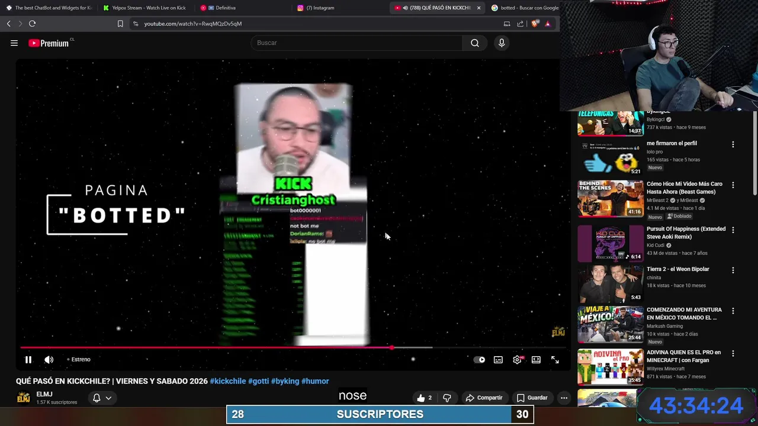Open the ELMJ channel name link
Image resolution: width=758 pixels, height=426 pixels.
(44, 394)
